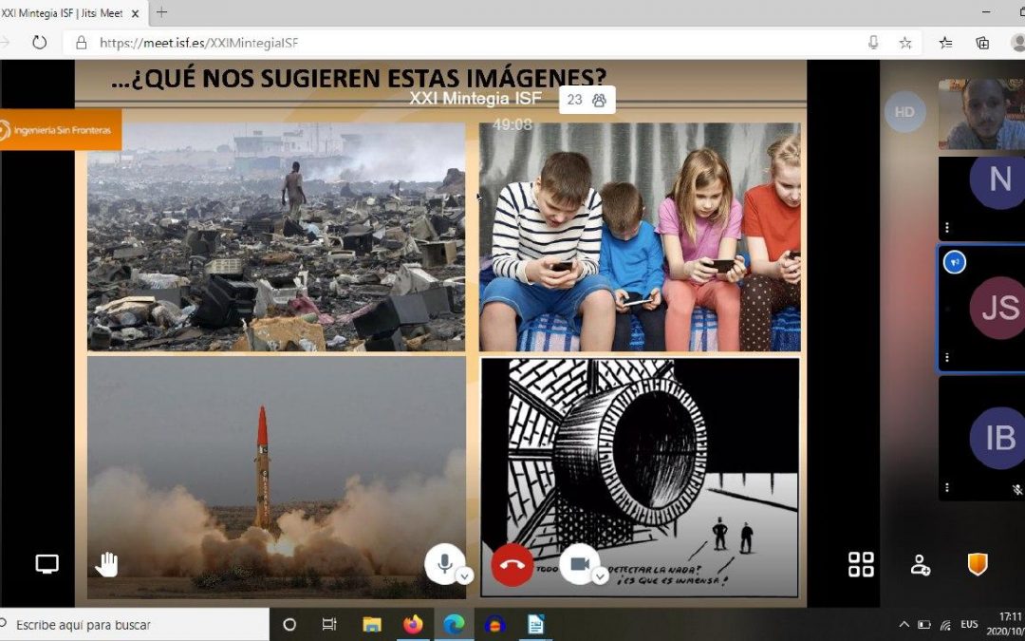Hang up with the red phone button
The image size is (1025, 641).
point(512,564)
